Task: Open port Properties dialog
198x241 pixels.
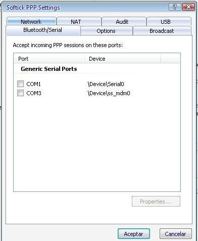Action: [x=156, y=201]
